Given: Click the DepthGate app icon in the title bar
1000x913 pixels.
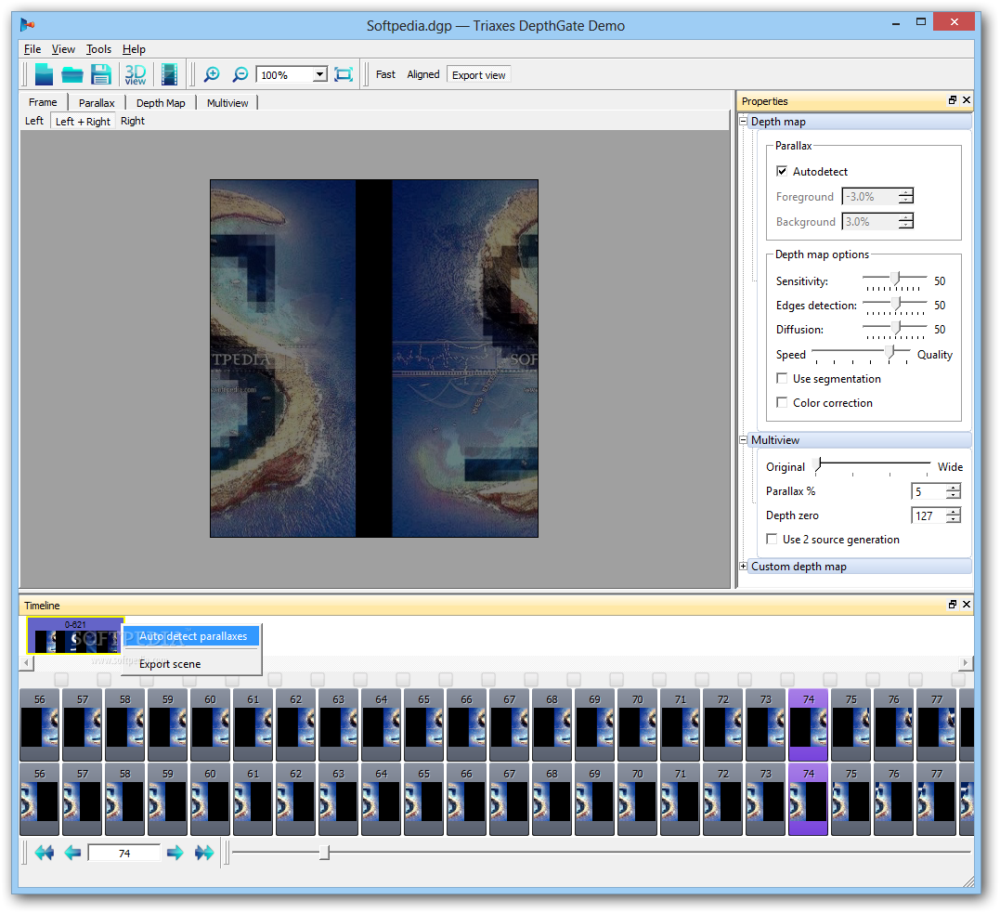Looking at the screenshot, I should tap(27, 25).
